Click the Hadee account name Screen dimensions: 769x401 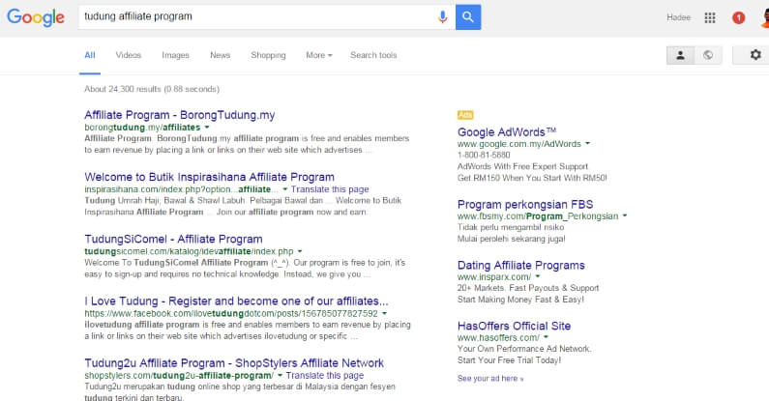pos(678,17)
